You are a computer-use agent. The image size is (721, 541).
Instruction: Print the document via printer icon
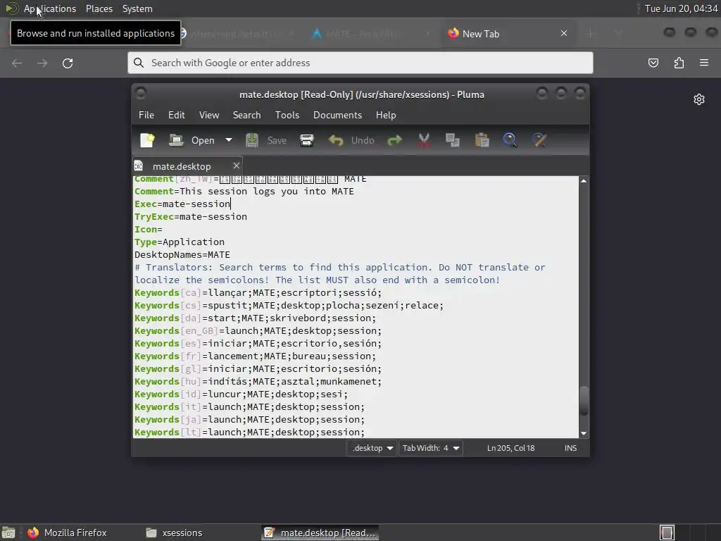tap(307, 140)
